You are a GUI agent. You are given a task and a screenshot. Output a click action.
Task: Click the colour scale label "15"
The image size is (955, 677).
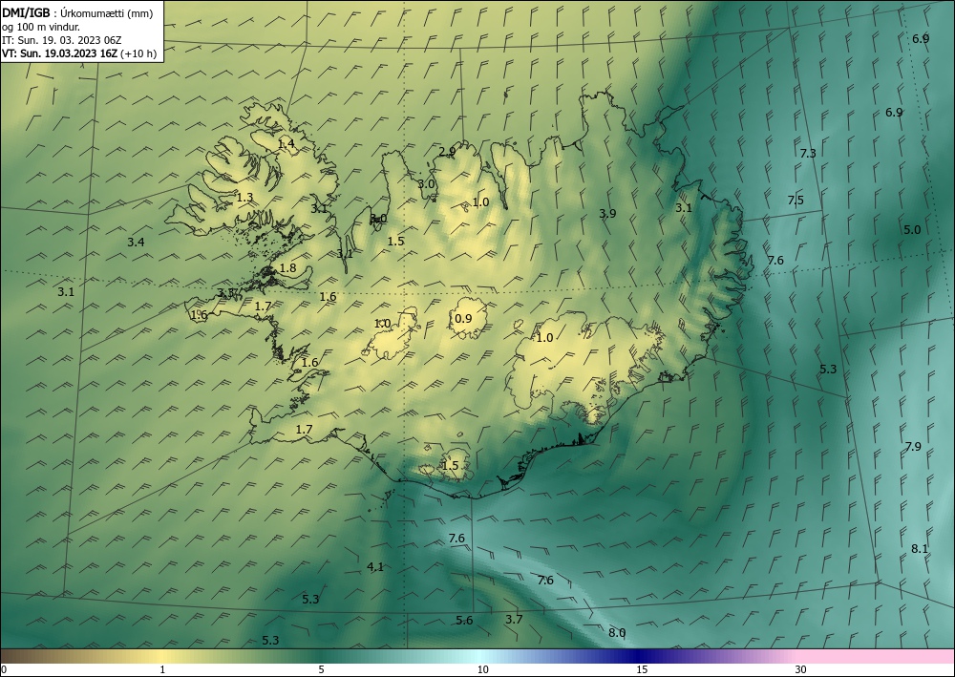tap(642, 670)
